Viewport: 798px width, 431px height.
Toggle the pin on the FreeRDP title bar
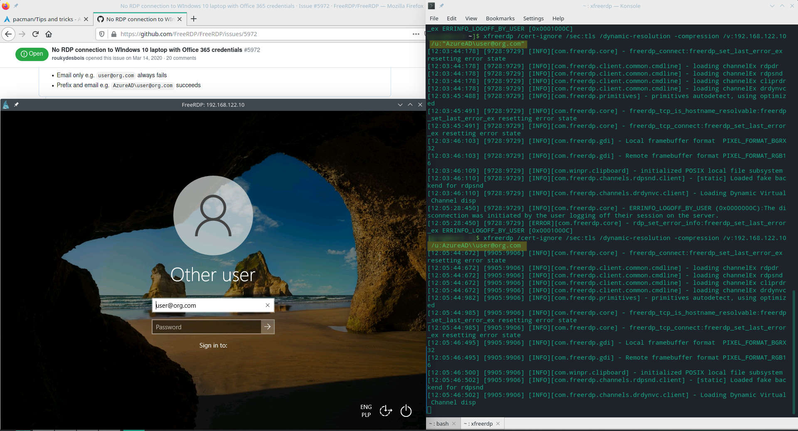tap(16, 105)
